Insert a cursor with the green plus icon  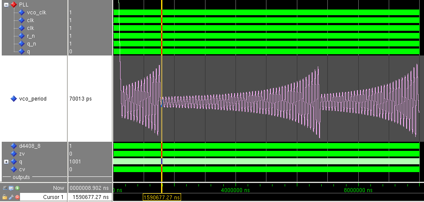coord(17,188)
